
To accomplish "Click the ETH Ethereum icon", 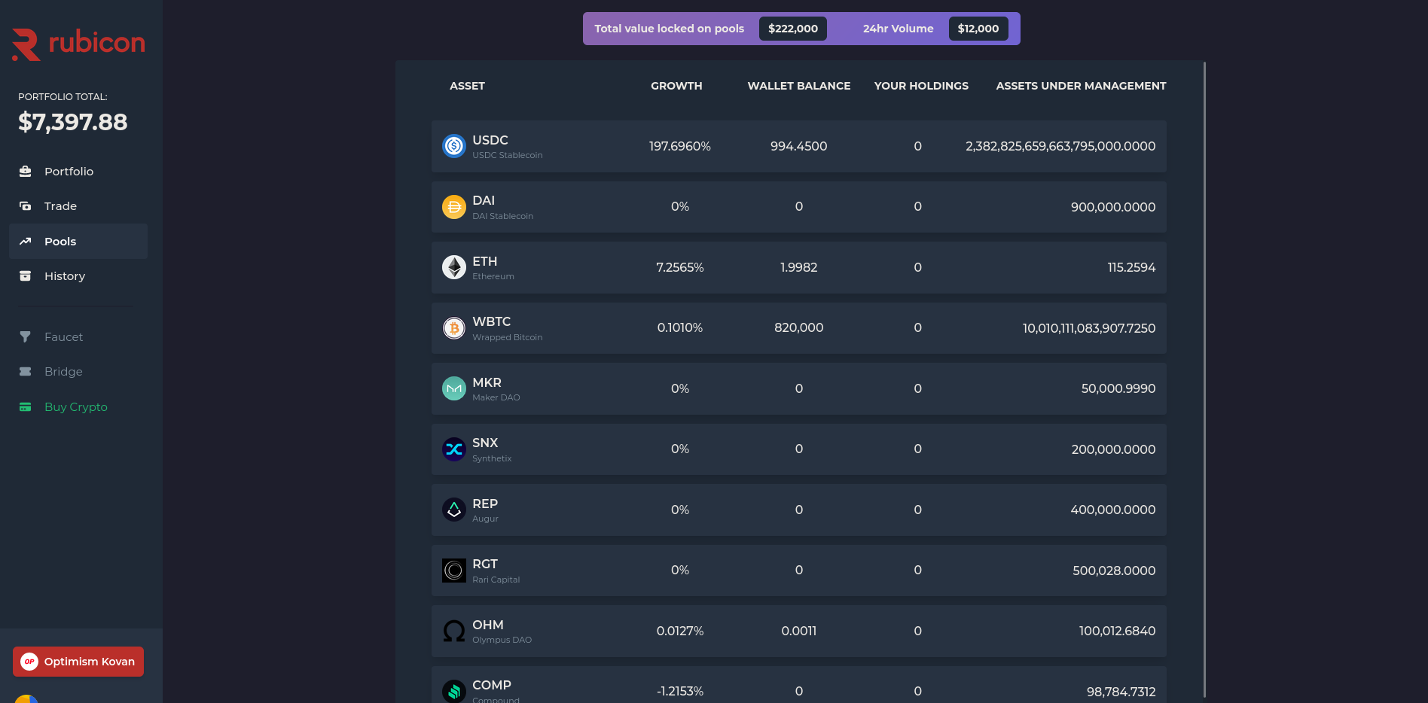I will coord(454,267).
